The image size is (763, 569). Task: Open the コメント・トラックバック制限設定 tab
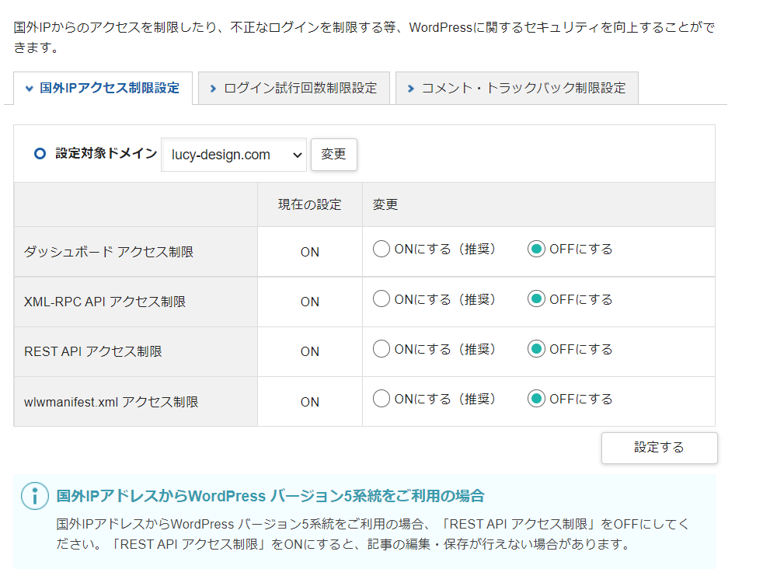[523, 89]
